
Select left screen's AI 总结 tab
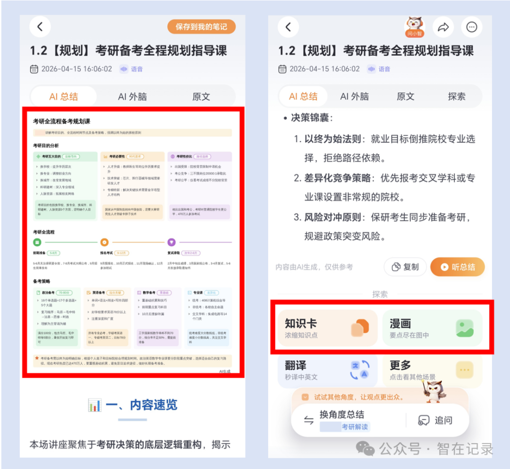point(64,97)
